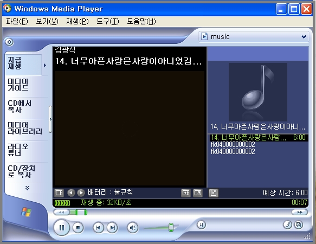Viewport: 316px width, 244px height.
Task: Open the 보기(V) menu
Action: pos(47,21)
